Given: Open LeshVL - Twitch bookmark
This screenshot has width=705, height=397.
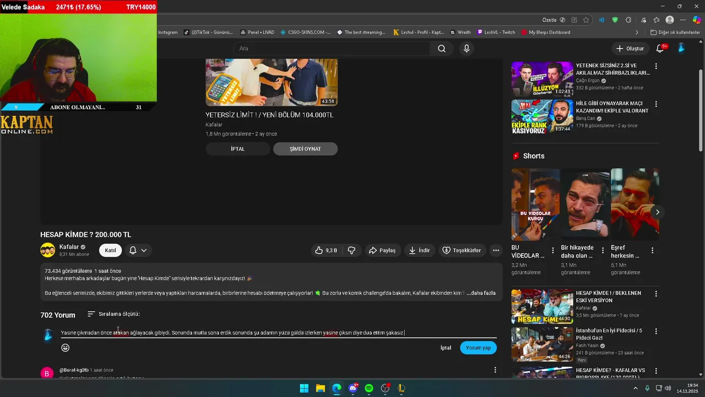Looking at the screenshot, I should tap(496, 33).
